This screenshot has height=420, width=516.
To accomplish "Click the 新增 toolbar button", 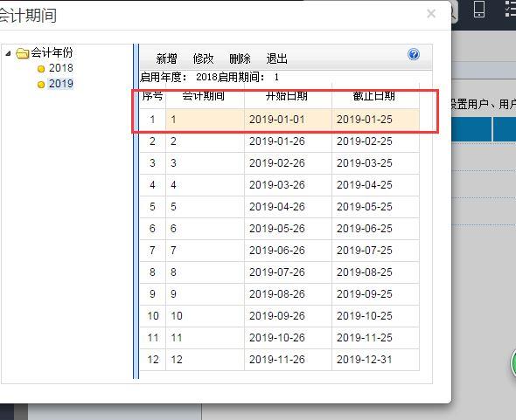I will (166, 59).
